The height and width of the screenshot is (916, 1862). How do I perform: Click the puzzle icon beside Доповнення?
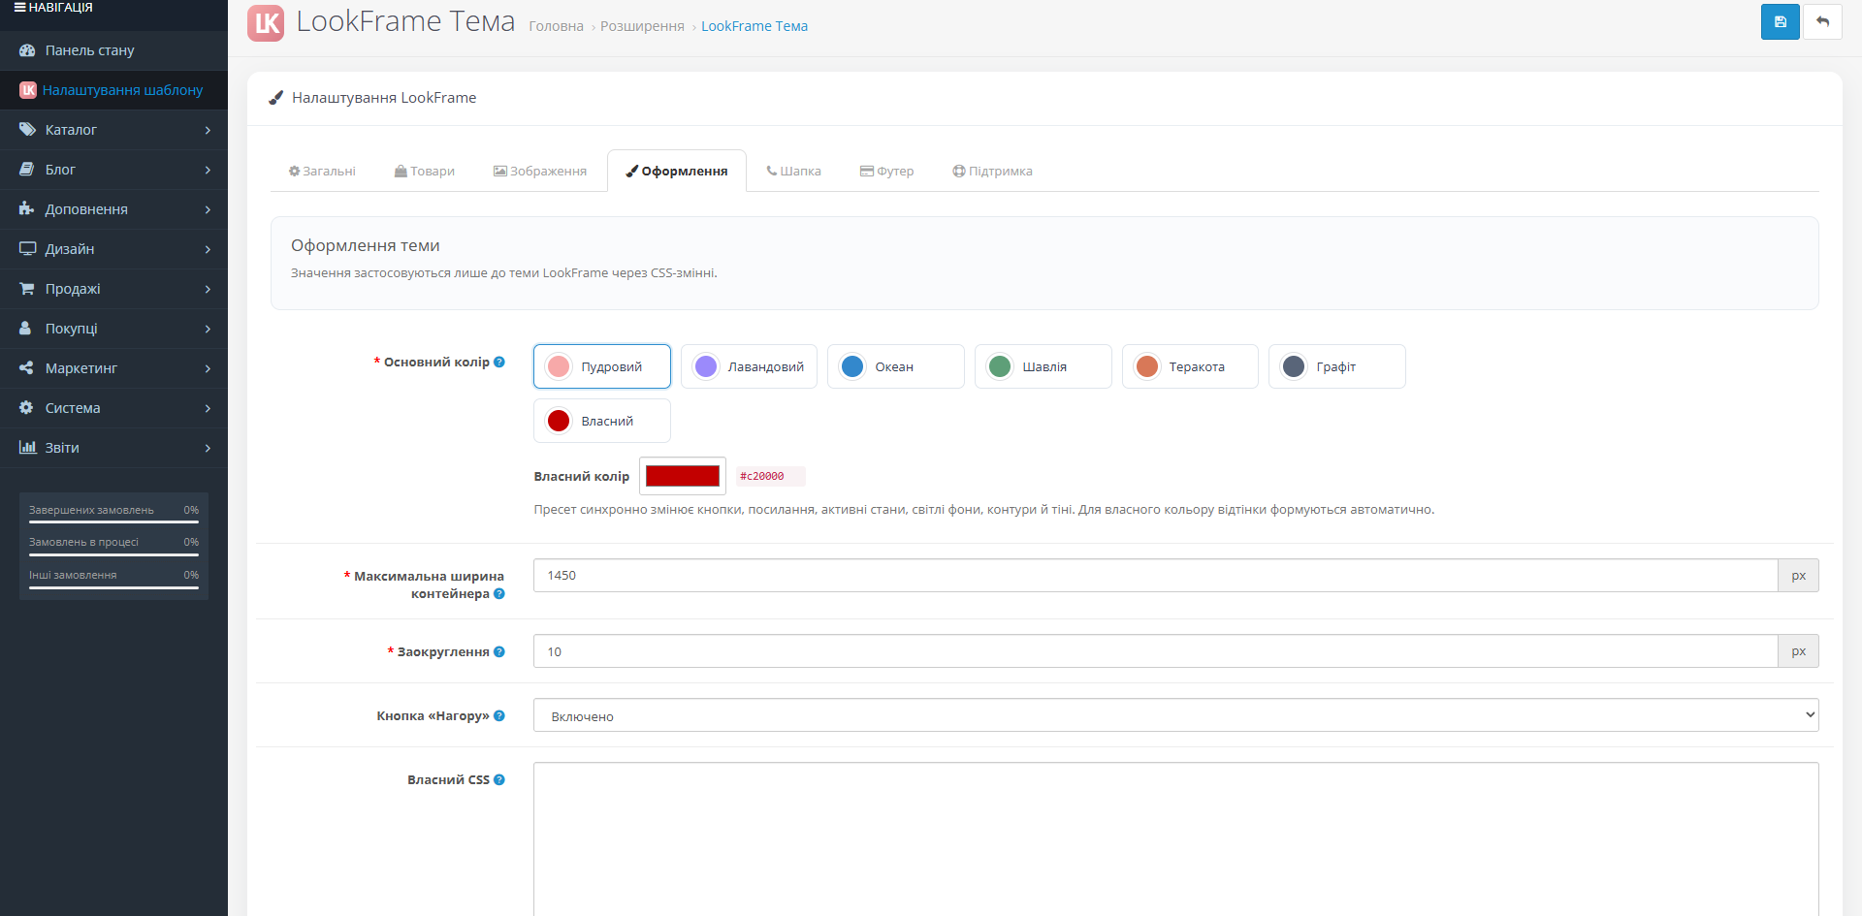27,208
